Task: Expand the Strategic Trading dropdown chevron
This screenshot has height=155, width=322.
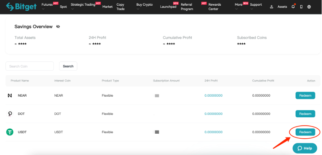Action: pyautogui.click(x=72, y=9)
